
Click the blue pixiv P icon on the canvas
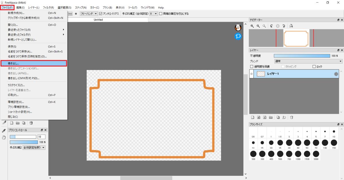(x=238, y=36)
